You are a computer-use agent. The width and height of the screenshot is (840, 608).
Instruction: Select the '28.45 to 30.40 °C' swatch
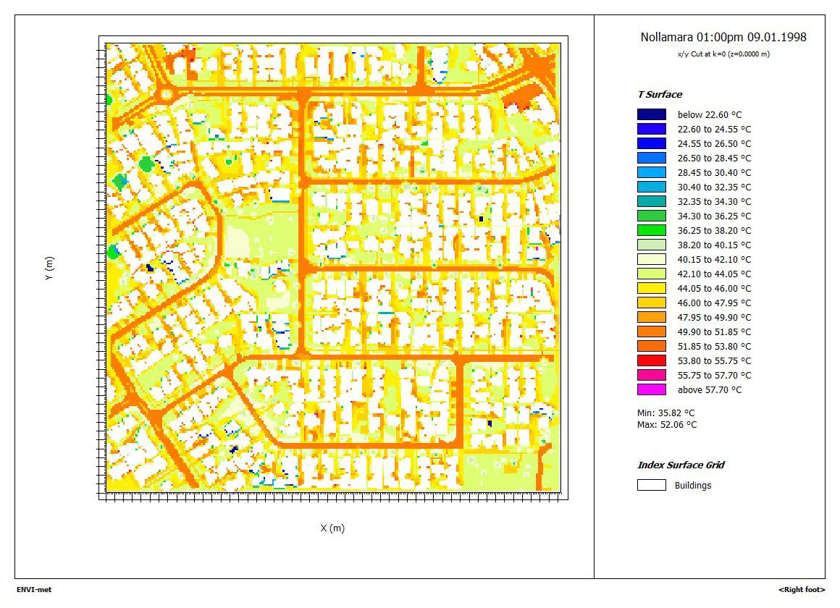652,172
